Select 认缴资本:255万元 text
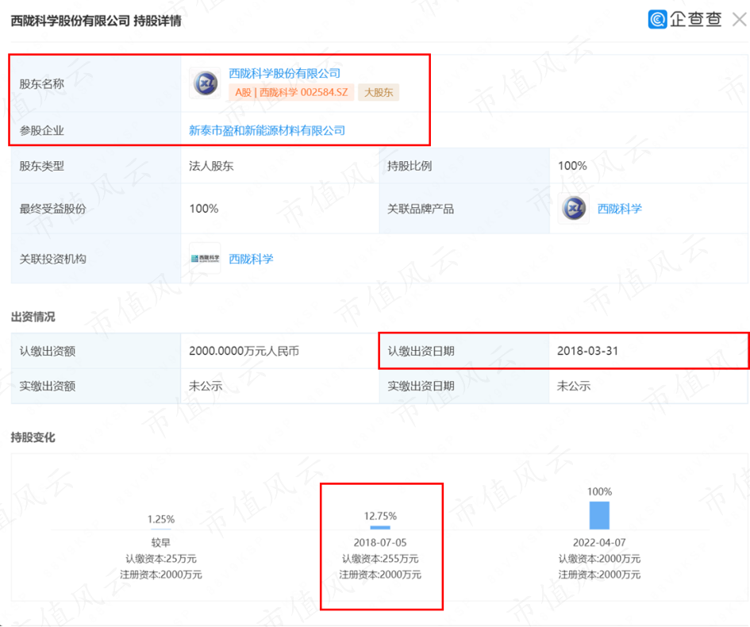Image resolution: width=750 pixels, height=627 pixels. pyautogui.click(x=380, y=559)
